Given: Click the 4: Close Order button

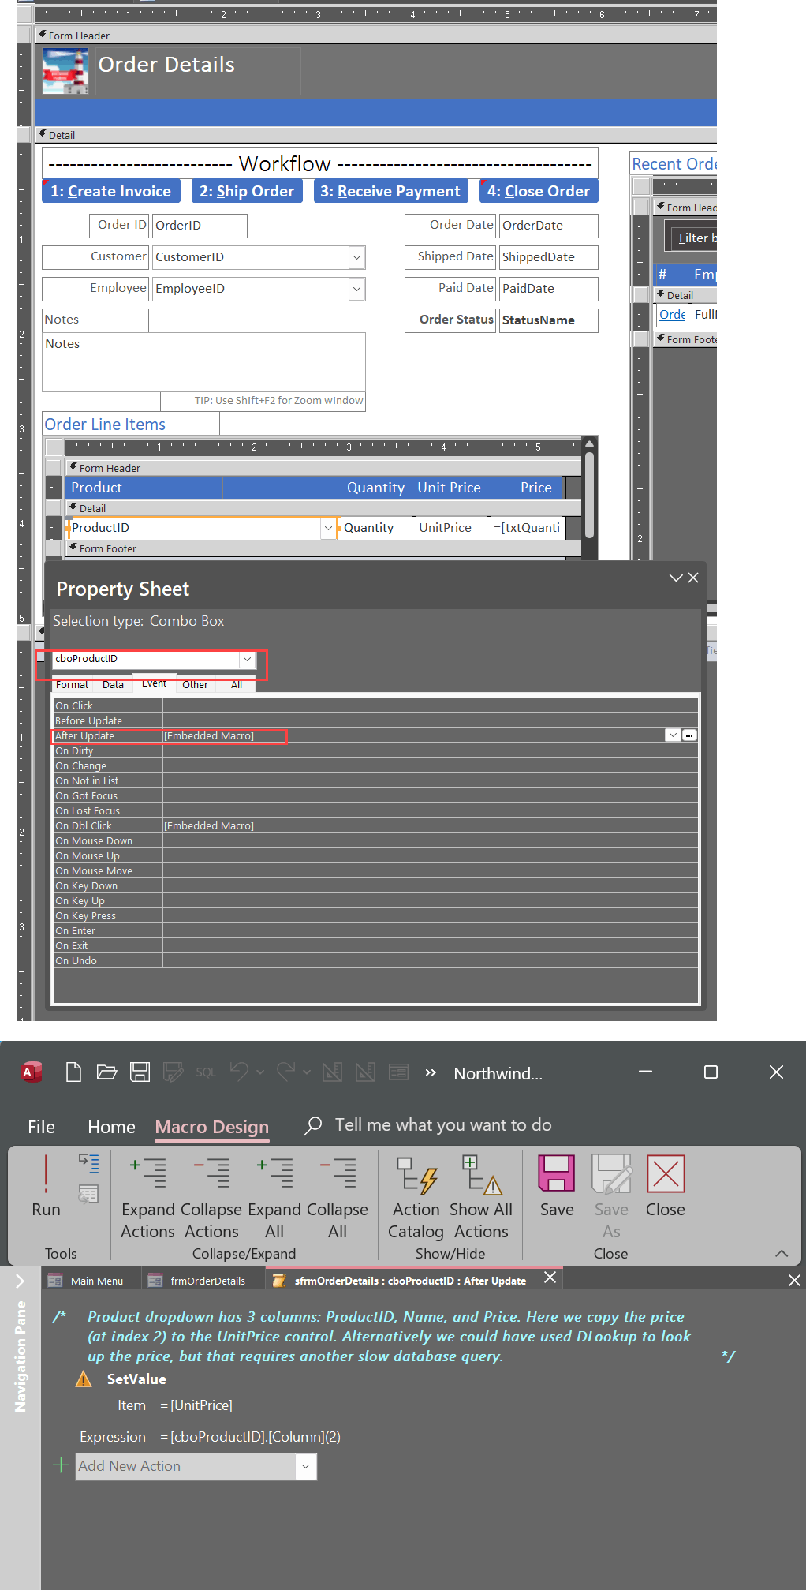Looking at the screenshot, I should tap(539, 192).
